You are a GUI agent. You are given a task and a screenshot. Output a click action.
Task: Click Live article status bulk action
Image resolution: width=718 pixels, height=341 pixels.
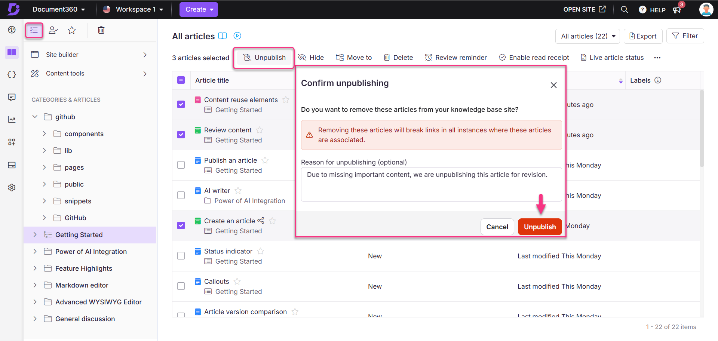point(612,58)
